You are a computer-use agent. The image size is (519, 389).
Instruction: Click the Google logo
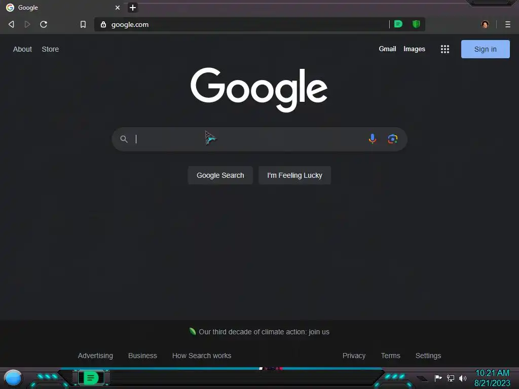pos(259,90)
